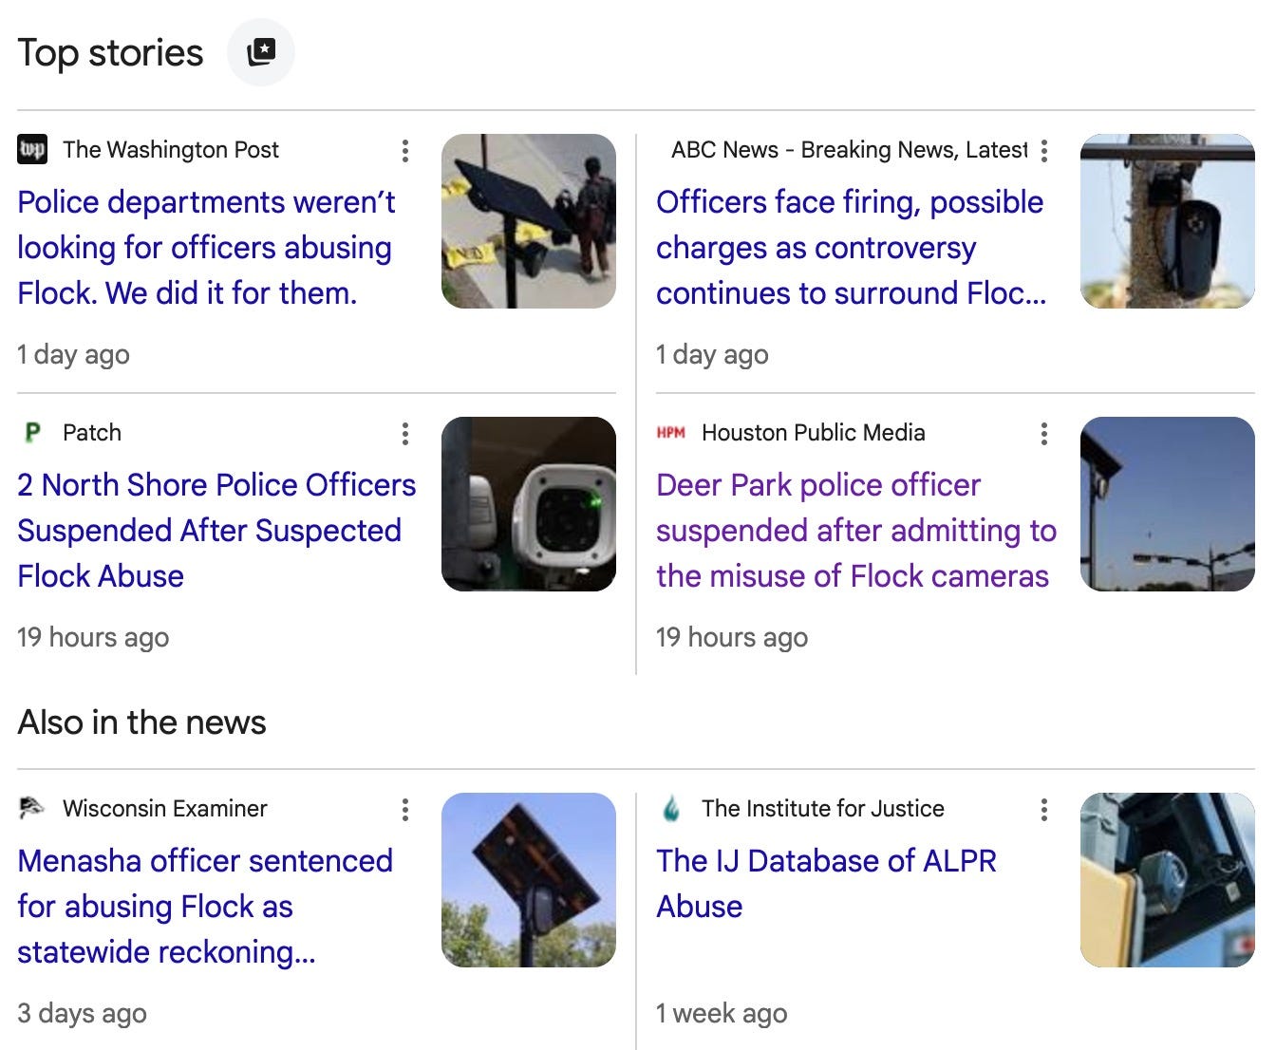Click the '1 week ago' timestamp
Viewport: 1276px width, 1050px height.
click(722, 1013)
